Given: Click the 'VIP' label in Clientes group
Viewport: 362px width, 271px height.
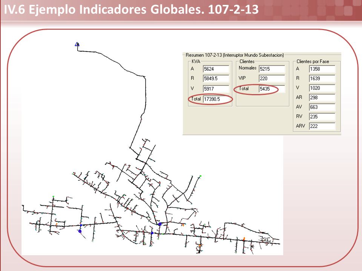Looking at the screenshot, I should [x=242, y=78].
